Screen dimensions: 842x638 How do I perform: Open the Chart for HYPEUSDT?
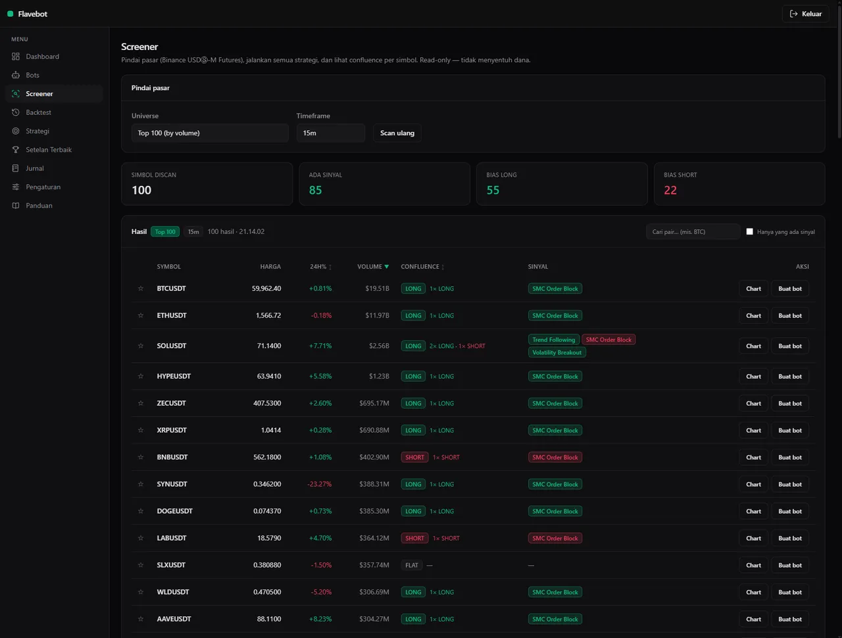tap(753, 376)
